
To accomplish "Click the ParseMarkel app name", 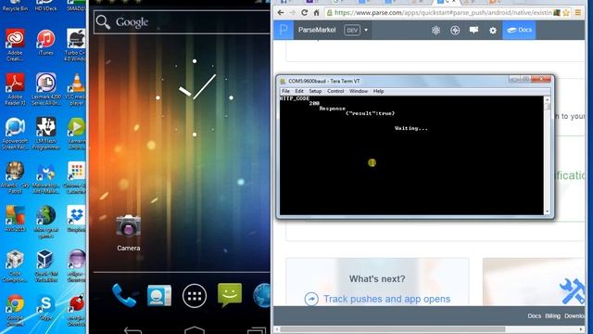I will coord(317,30).
